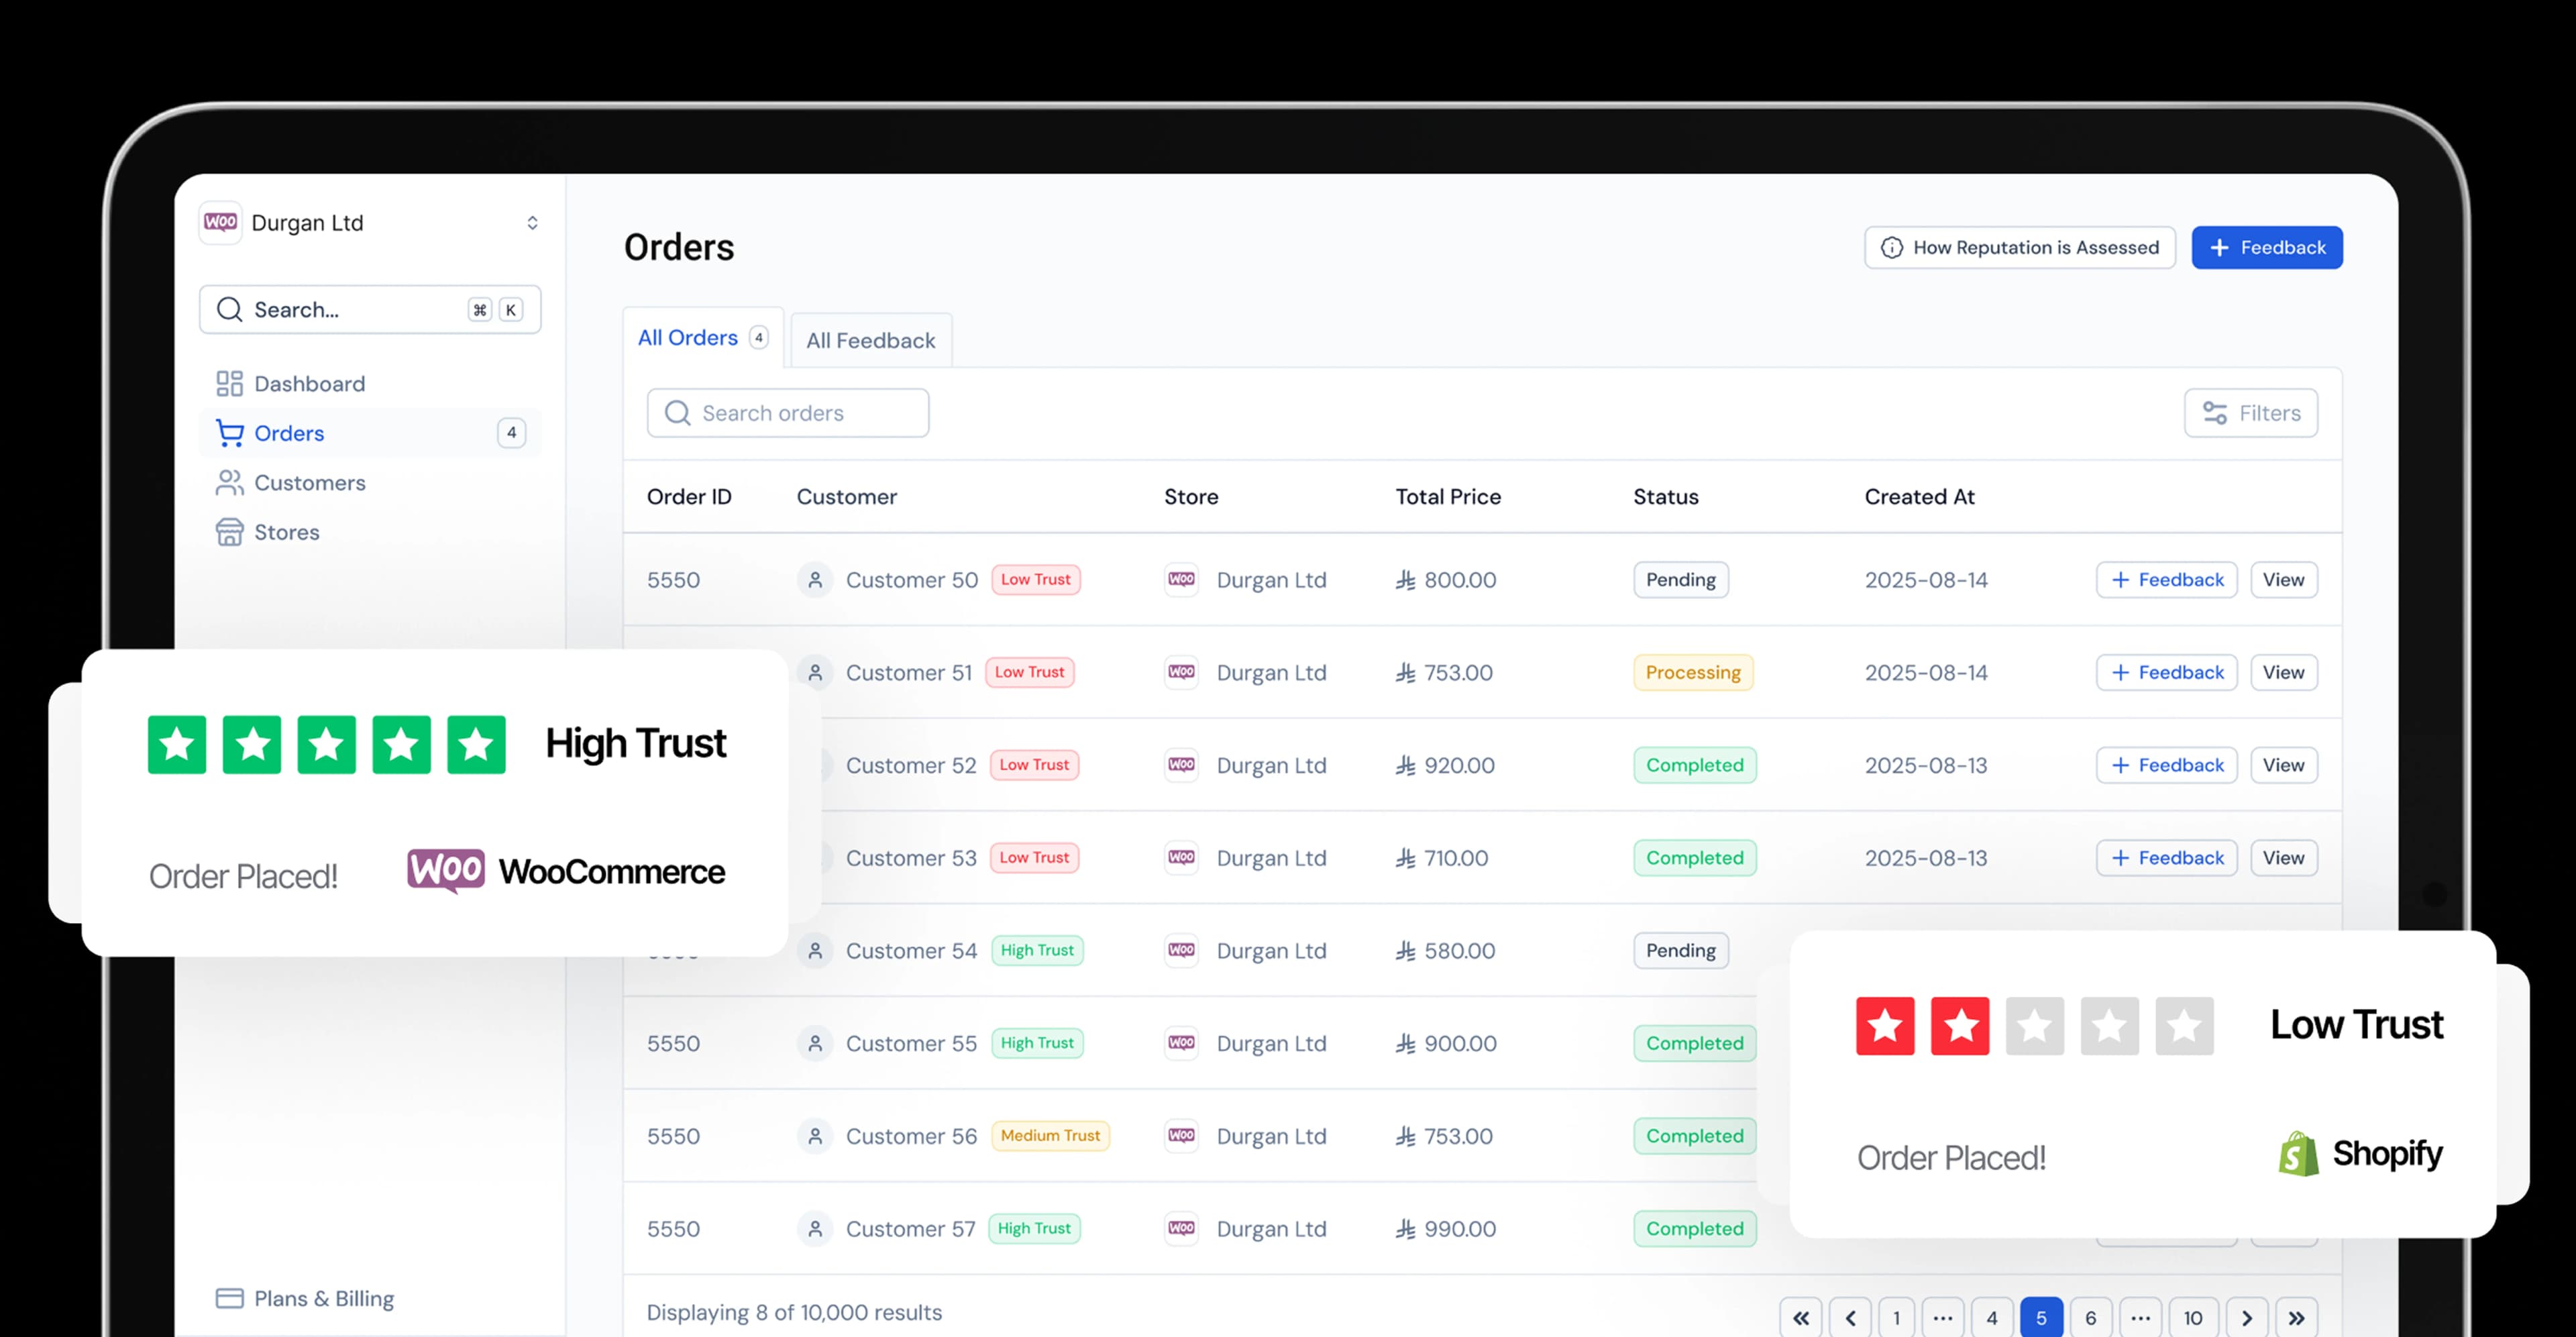Switch to the All Feedback tab
The height and width of the screenshot is (1337, 2576).
point(870,340)
